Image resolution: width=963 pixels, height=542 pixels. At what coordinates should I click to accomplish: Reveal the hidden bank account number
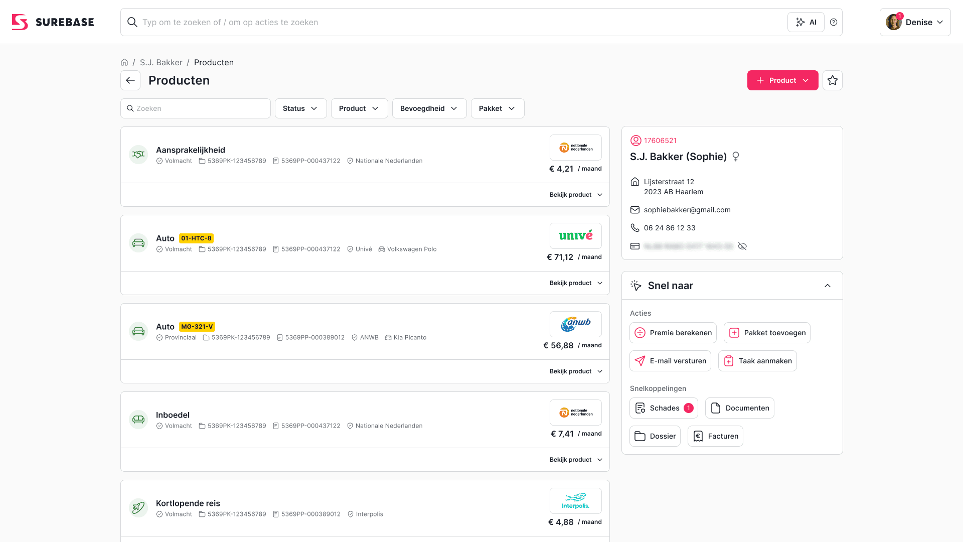[x=742, y=246]
